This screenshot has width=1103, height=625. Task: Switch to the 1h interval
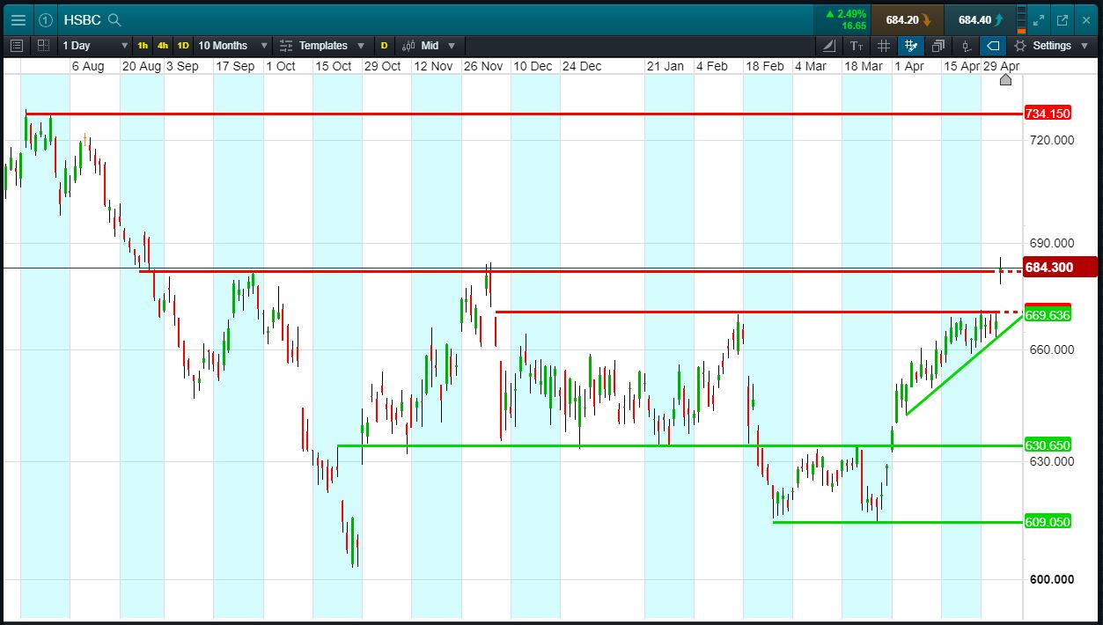coord(143,45)
